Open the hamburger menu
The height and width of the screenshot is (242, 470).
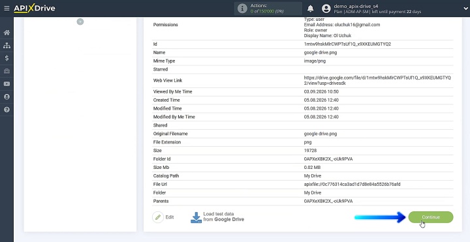[7, 8]
